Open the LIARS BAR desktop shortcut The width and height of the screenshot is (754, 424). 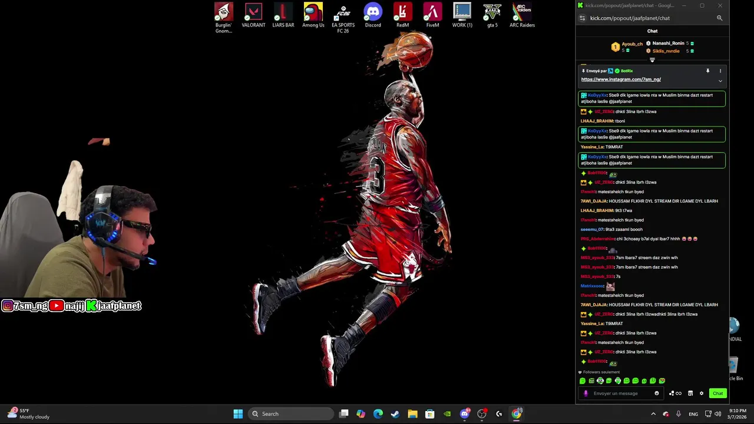(x=283, y=15)
